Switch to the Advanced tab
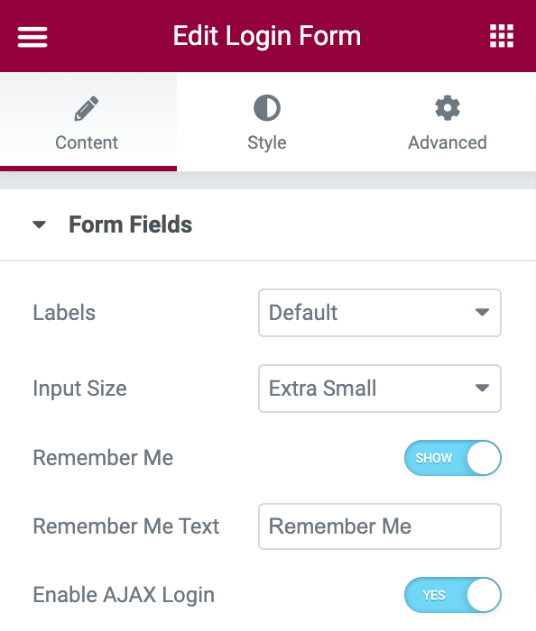This screenshot has width=536, height=631. click(447, 122)
